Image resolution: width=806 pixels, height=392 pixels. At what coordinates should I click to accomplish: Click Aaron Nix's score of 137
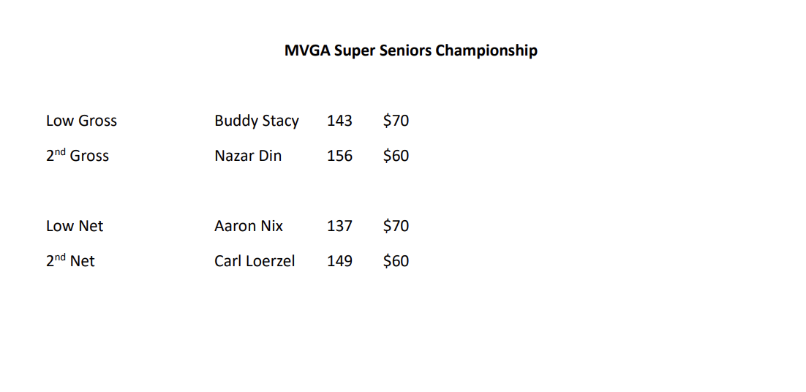click(339, 226)
